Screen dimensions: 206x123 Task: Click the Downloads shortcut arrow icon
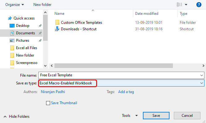point(57,29)
